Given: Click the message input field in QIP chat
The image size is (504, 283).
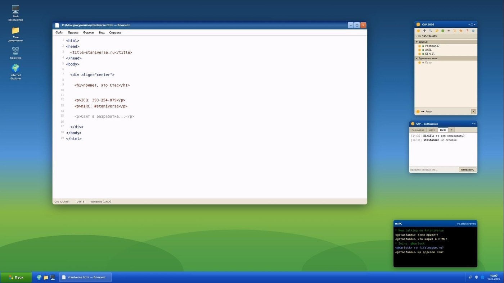Looking at the screenshot, I should tap(434, 170).
